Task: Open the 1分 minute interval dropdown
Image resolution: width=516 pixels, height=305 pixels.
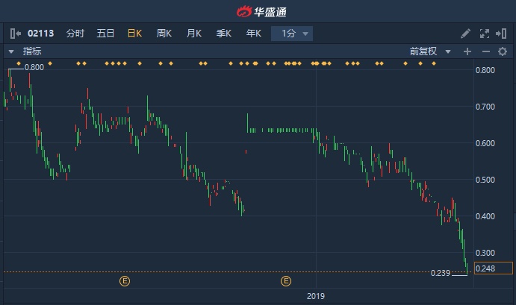Action: [x=291, y=34]
